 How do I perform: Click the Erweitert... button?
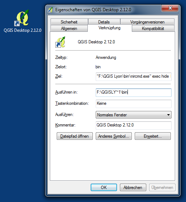[153, 136]
